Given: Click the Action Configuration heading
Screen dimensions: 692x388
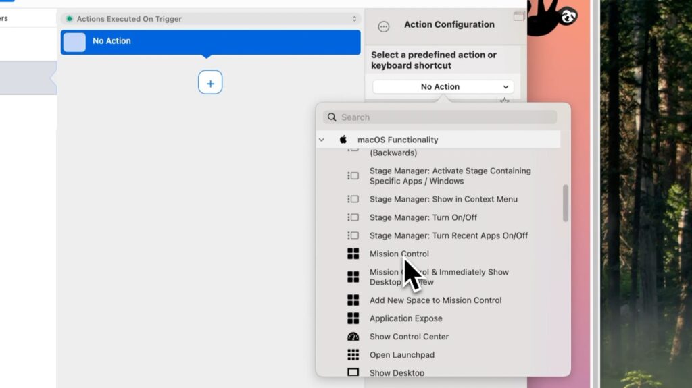Looking at the screenshot, I should click(x=449, y=24).
